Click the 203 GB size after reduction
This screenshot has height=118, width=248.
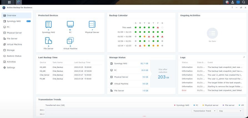[x=163, y=77]
